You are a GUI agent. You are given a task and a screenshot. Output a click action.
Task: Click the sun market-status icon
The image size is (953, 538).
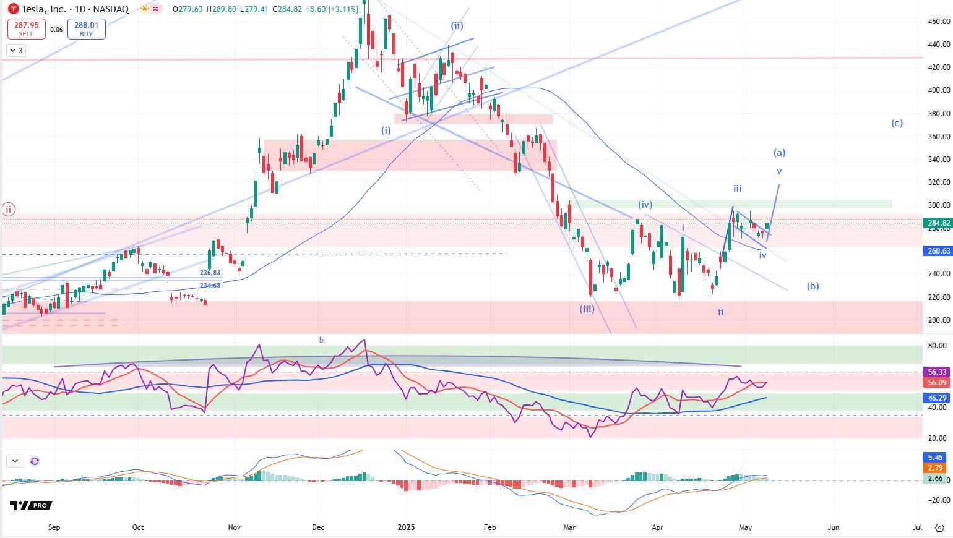(144, 9)
